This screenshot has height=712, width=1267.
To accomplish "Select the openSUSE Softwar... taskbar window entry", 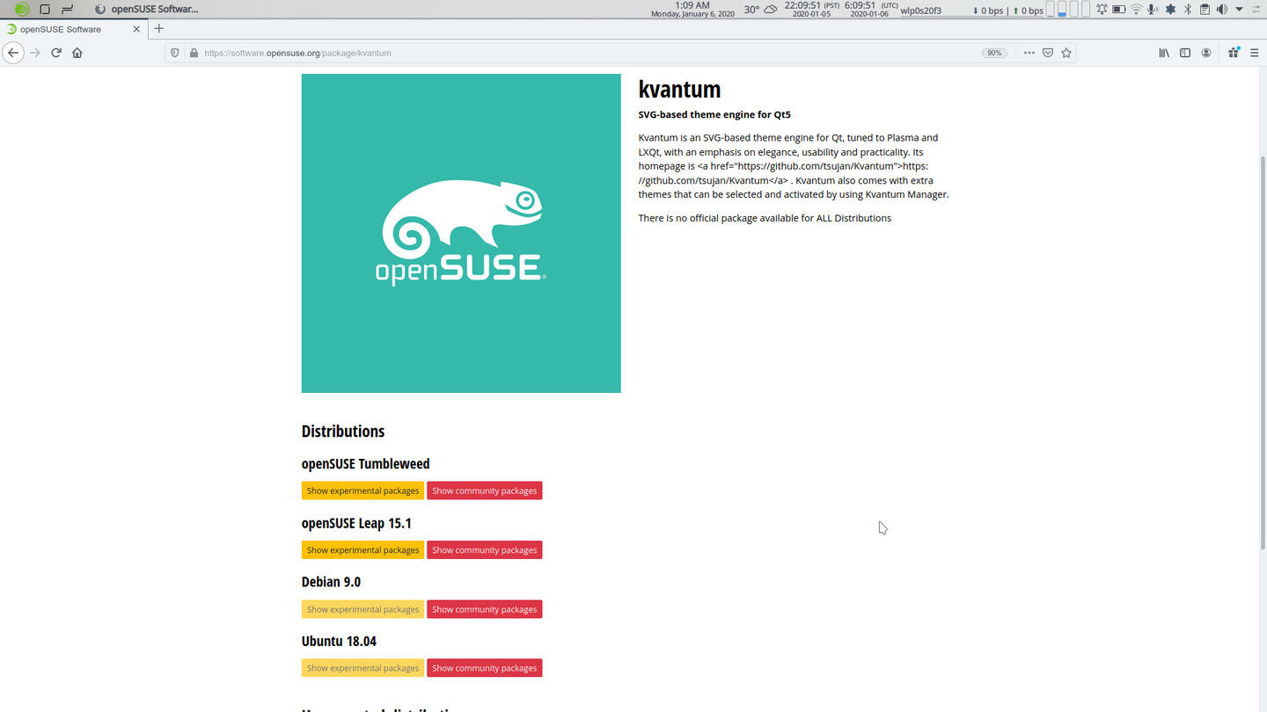I will click(148, 9).
